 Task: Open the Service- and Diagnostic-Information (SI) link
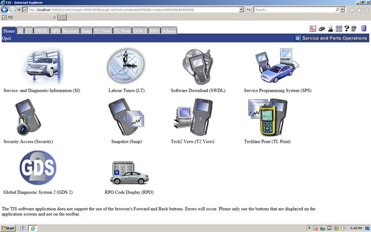42,90
